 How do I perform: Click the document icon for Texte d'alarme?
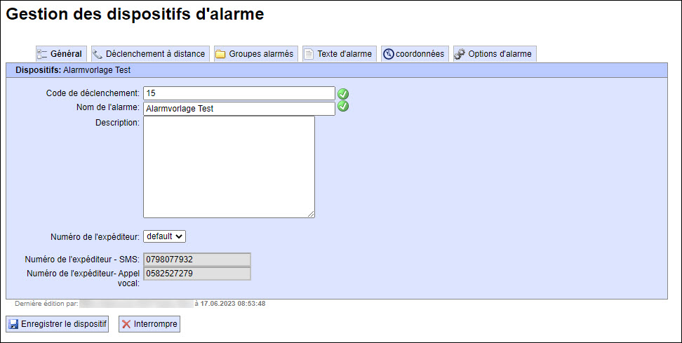[309, 54]
